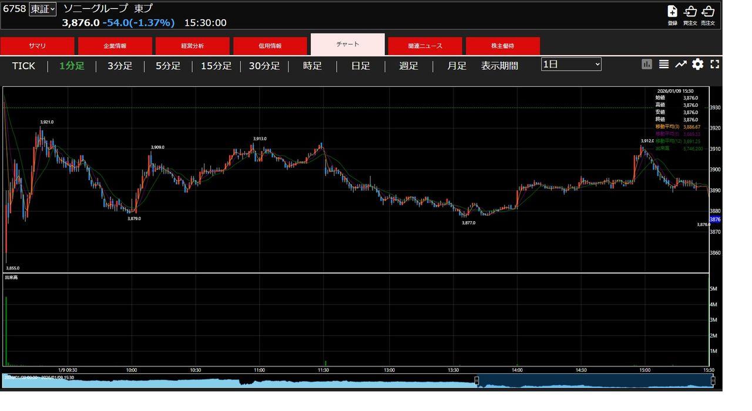The width and height of the screenshot is (752, 411).
Task: Switch the chart to 日足 interval
Action: point(361,66)
